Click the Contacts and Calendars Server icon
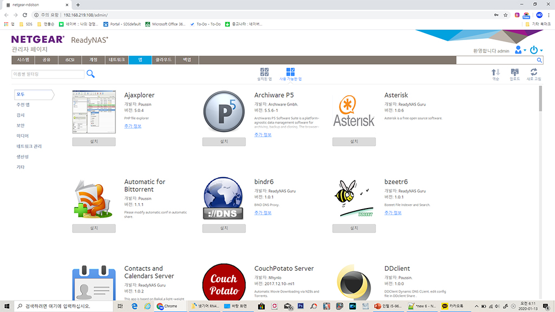555x312 pixels. coord(94,283)
